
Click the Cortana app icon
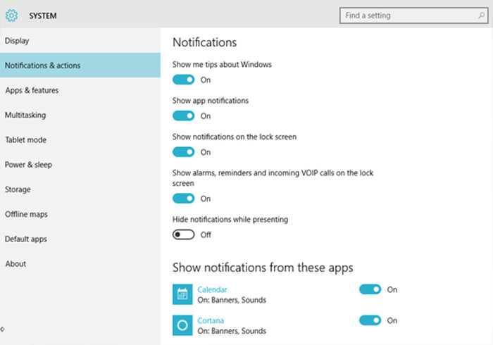(x=182, y=325)
